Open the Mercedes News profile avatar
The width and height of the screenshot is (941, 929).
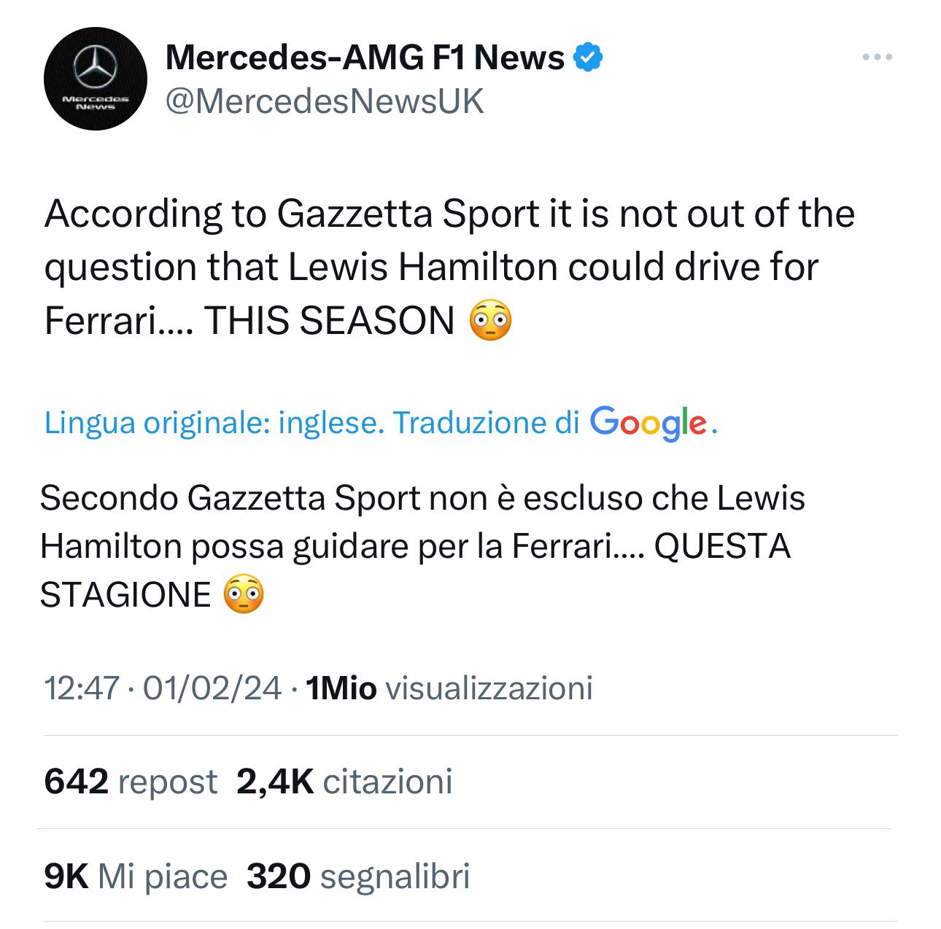click(x=96, y=79)
